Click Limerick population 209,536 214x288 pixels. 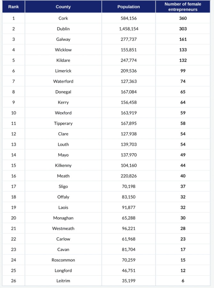coord(128,71)
